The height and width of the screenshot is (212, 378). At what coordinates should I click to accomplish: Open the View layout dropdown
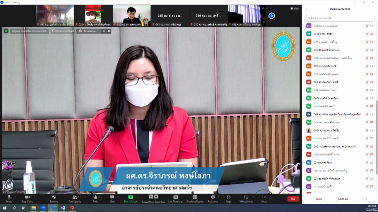point(295,9)
